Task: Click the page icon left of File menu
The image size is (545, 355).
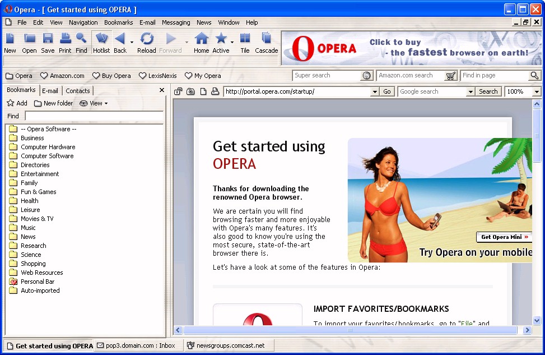Action: click(x=8, y=22)
